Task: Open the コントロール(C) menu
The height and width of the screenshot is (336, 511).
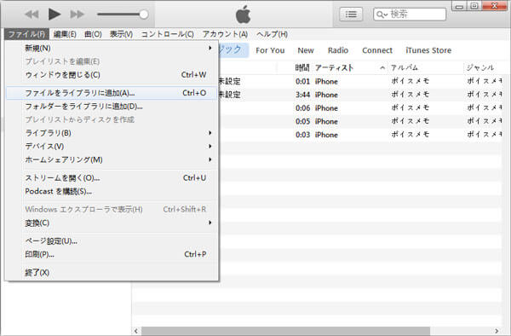Action: [x=167, y=34]
